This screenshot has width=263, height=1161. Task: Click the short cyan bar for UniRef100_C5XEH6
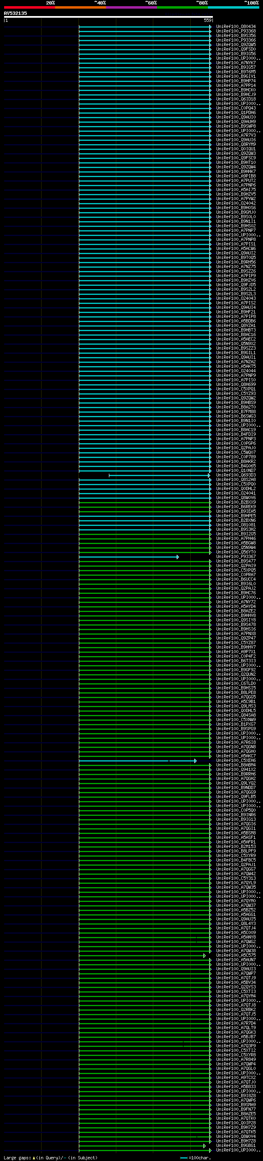click(138, 761)
